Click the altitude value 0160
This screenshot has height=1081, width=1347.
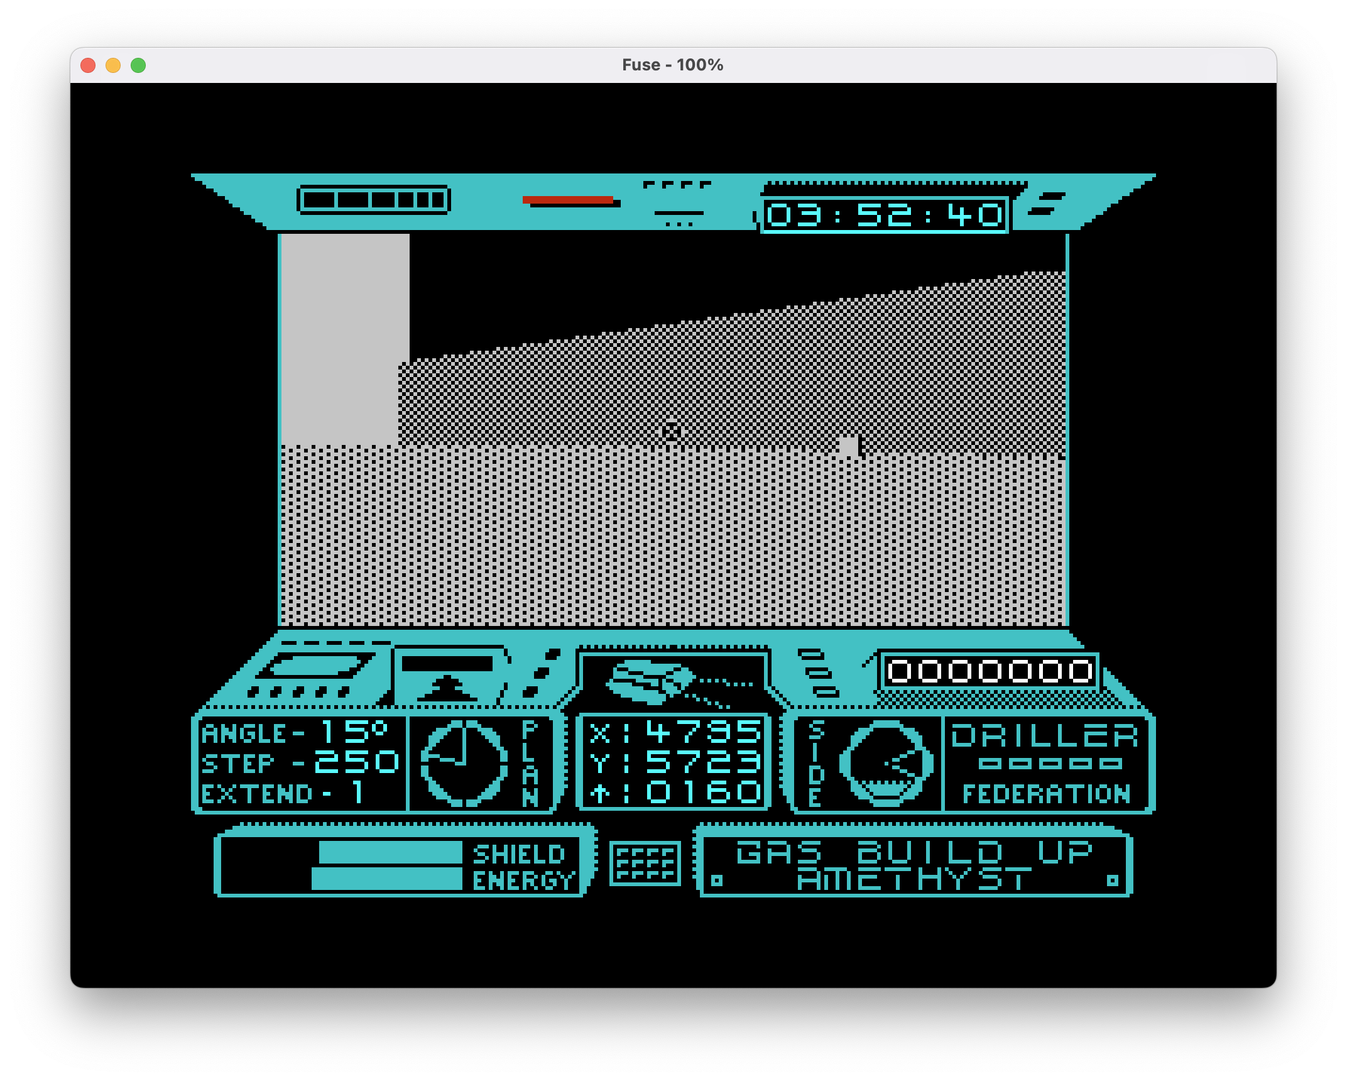click(704, 791)
